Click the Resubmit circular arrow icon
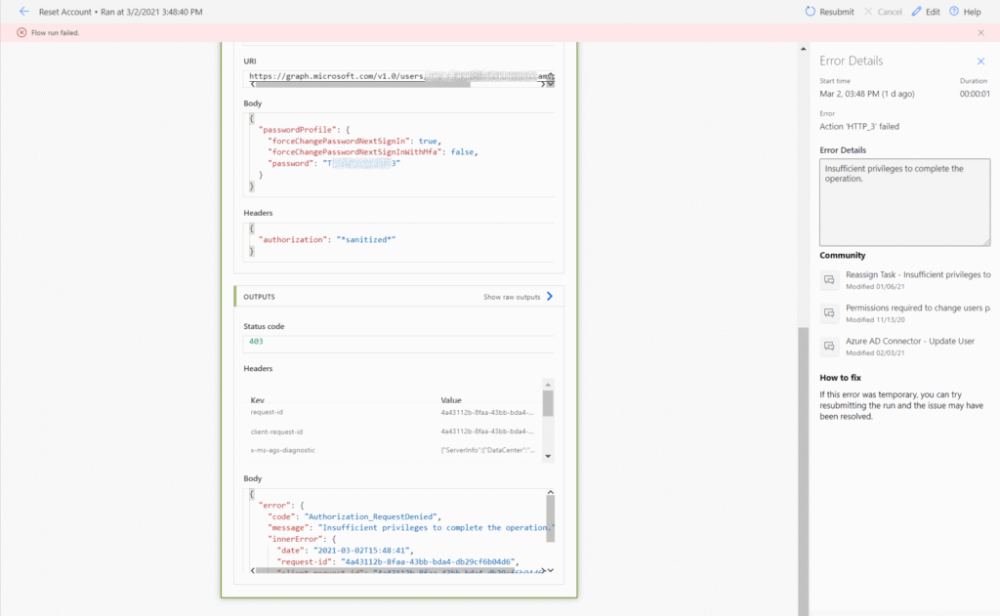Viewport: 1000px width, 616px height. [x=810, y=12]
